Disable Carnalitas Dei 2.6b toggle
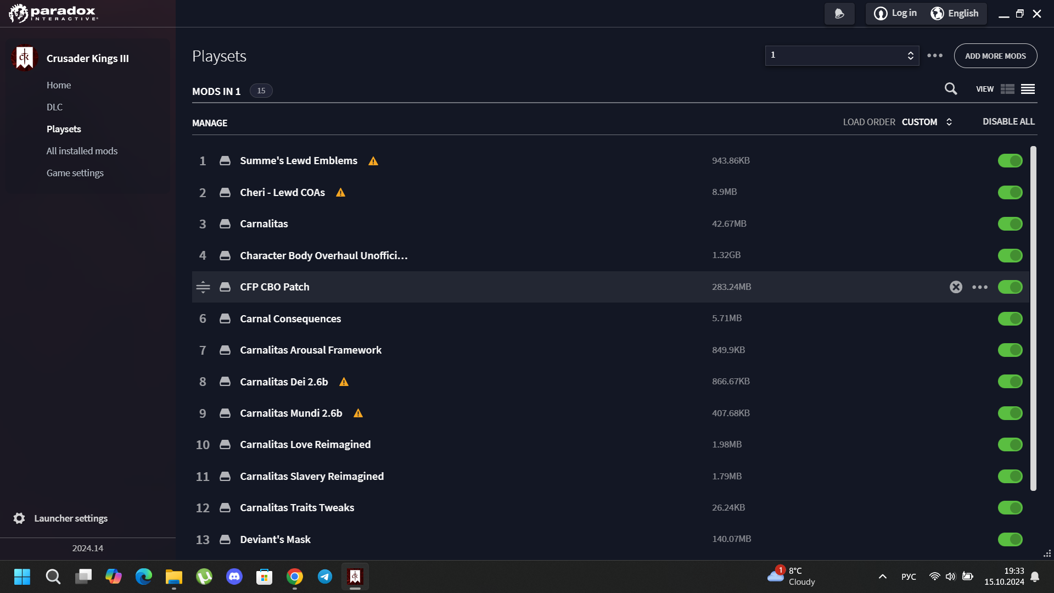This screenshot has height=593, width=1054. pos(1010,382)
